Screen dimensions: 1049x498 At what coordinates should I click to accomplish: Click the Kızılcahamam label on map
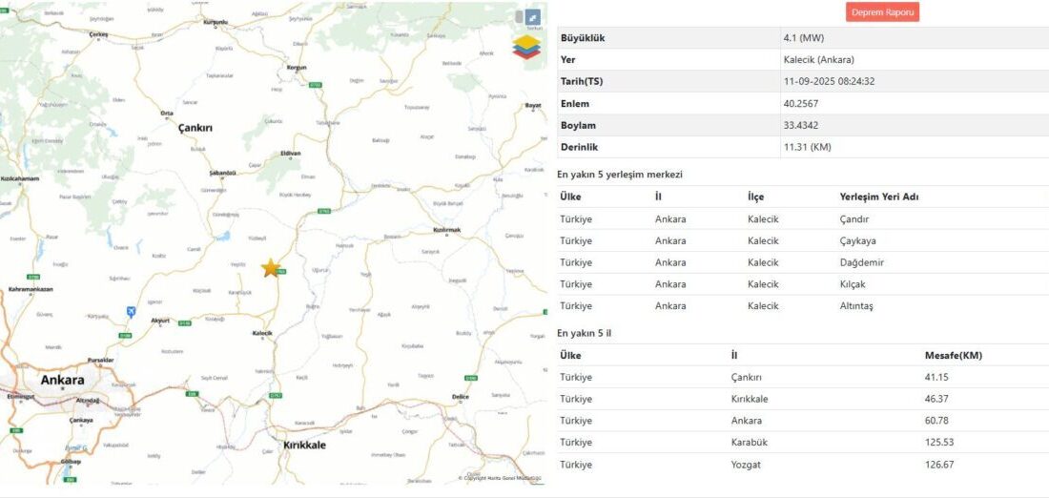point(20,178)
